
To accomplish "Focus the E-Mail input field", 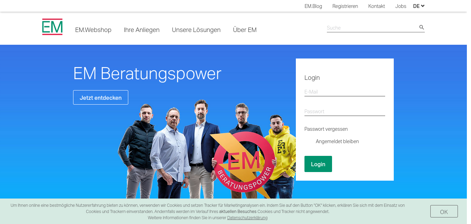I will point(345,92).
